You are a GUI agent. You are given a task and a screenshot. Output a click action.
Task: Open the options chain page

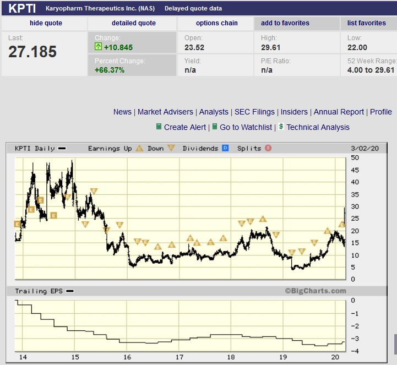click(217, 23)
